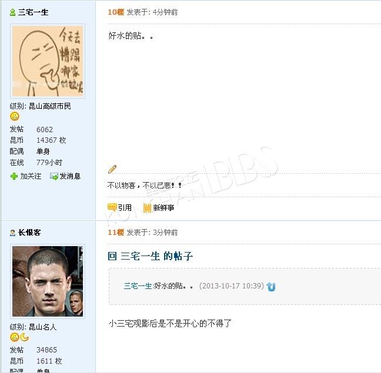This screenshot has width=381, height=373.
Task: Open 长恨客 avatar photo
Action: tap(48, 281)
